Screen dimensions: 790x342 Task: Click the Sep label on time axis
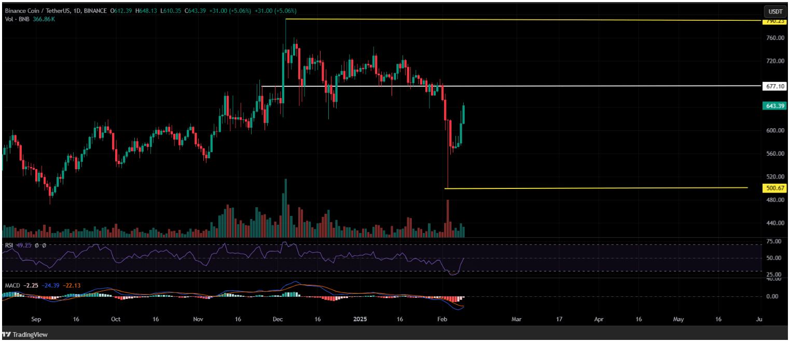click(36, 319)
